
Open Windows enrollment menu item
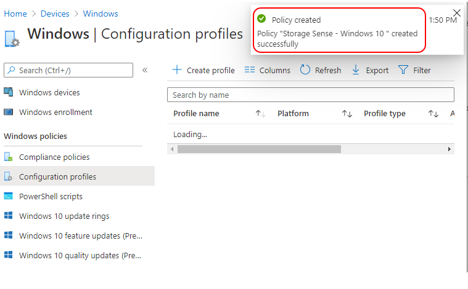point(55,112)
